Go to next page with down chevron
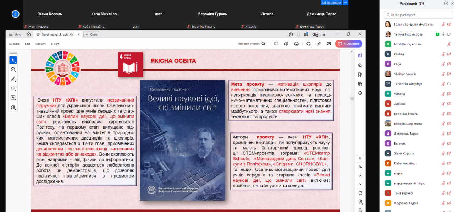This screenshot has height=212, width=454. pyautogui.click(x=360, y=184)
